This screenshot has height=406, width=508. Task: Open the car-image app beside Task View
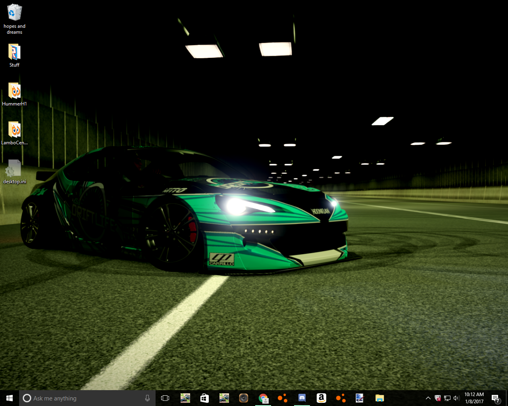pyautogui.click(x=185, y=398)
